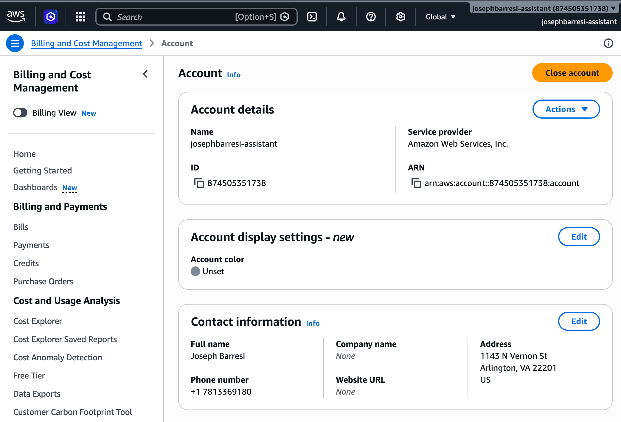Copy the account ARN

point(416,183)
